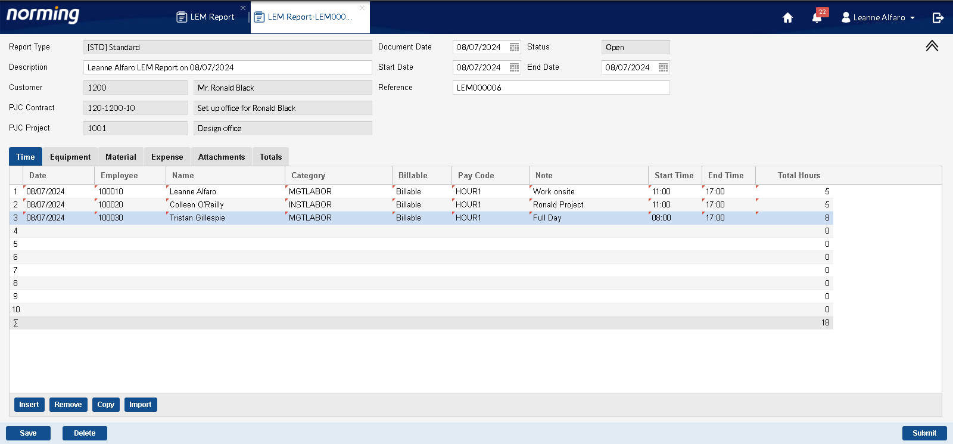Open the Expense tab
Viewport: 953px width, 444px height.
[167, 157]
